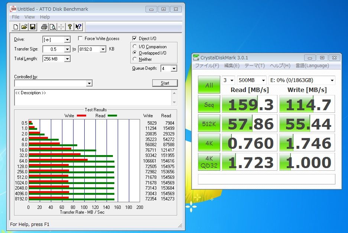This screenshot has width=348, height=233.
Task: Open the 言語(Language) menu in CrystalDiskMark
Action: tap(312, 66)
